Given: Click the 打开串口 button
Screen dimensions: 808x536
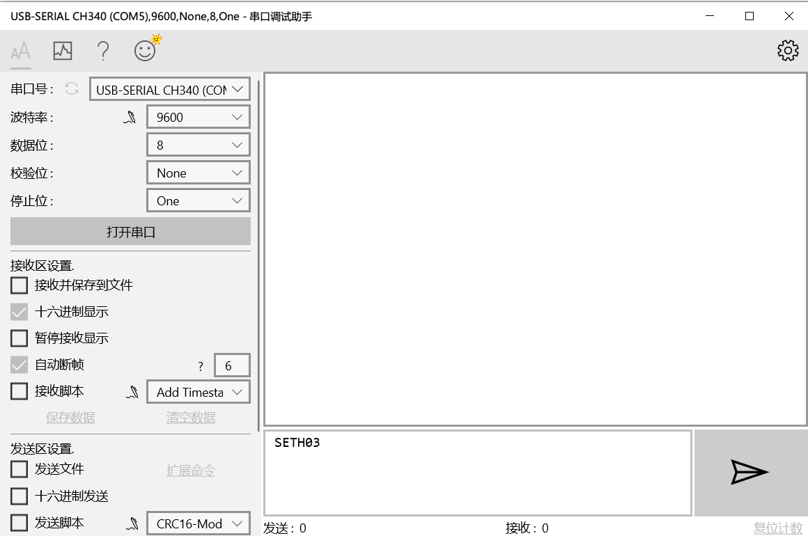Looking at the screenshot, I should [130, 232].
